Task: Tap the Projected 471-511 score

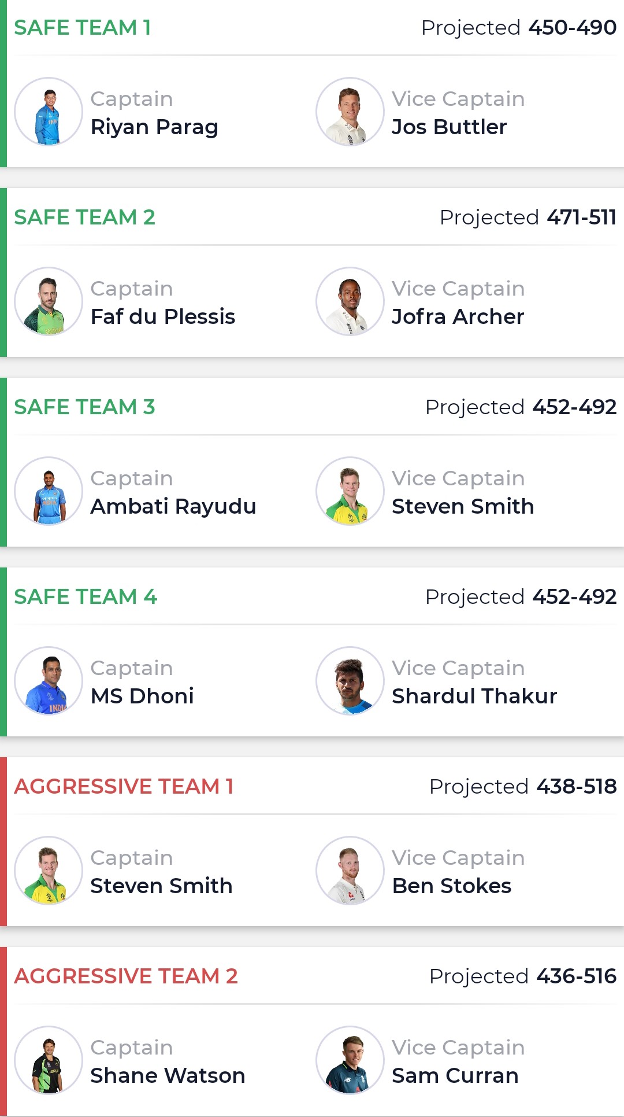Action: click(528, 217)
